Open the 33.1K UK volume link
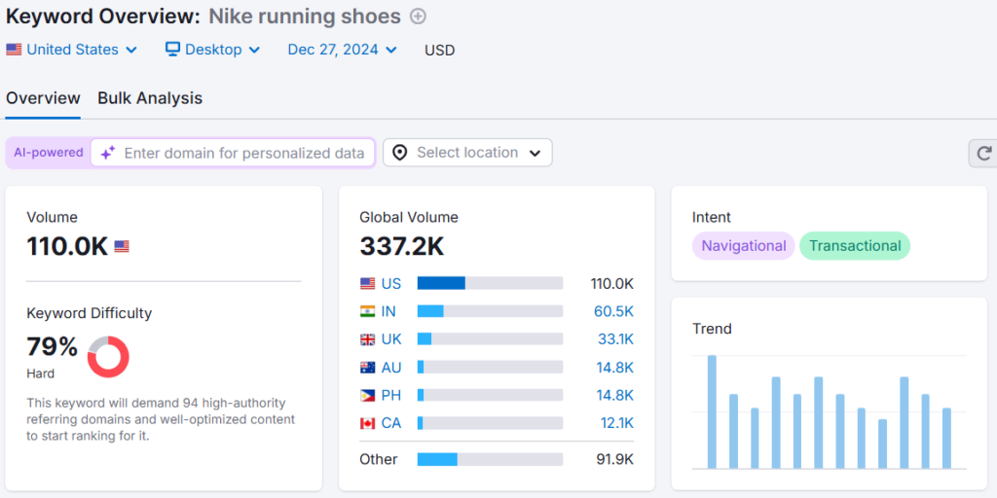This screenshot has height=498, width=997. click(614, 339)
